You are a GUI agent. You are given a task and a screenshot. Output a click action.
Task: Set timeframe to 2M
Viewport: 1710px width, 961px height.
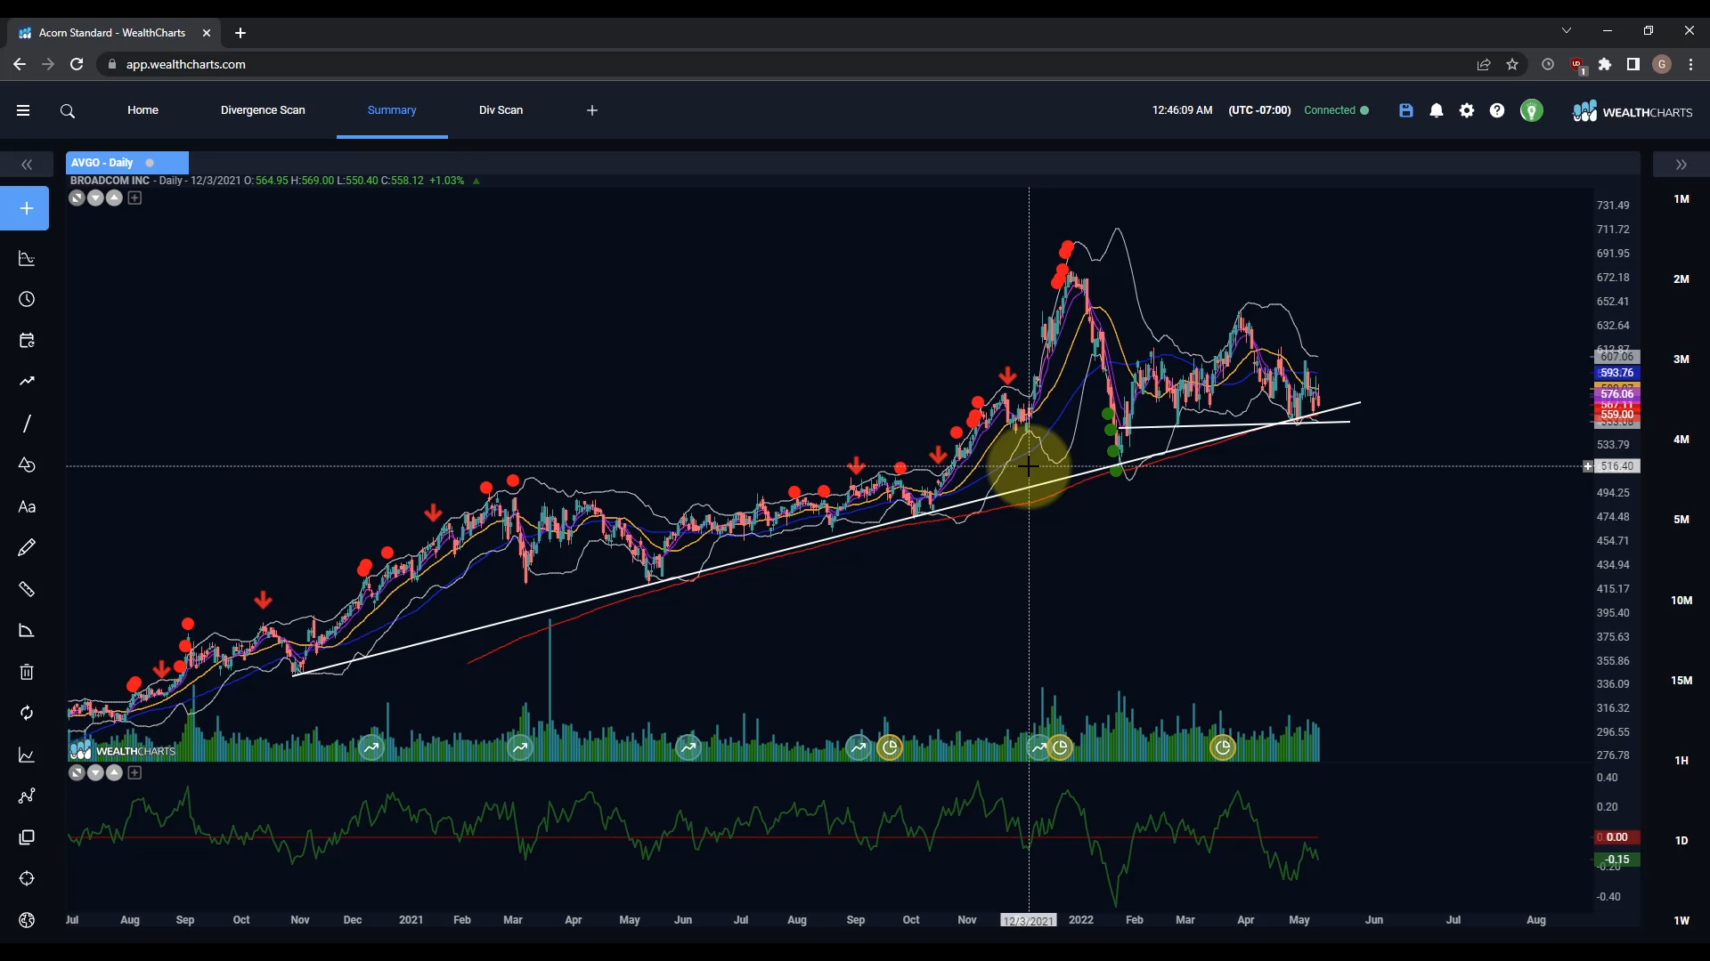(x=1681, y=279)
